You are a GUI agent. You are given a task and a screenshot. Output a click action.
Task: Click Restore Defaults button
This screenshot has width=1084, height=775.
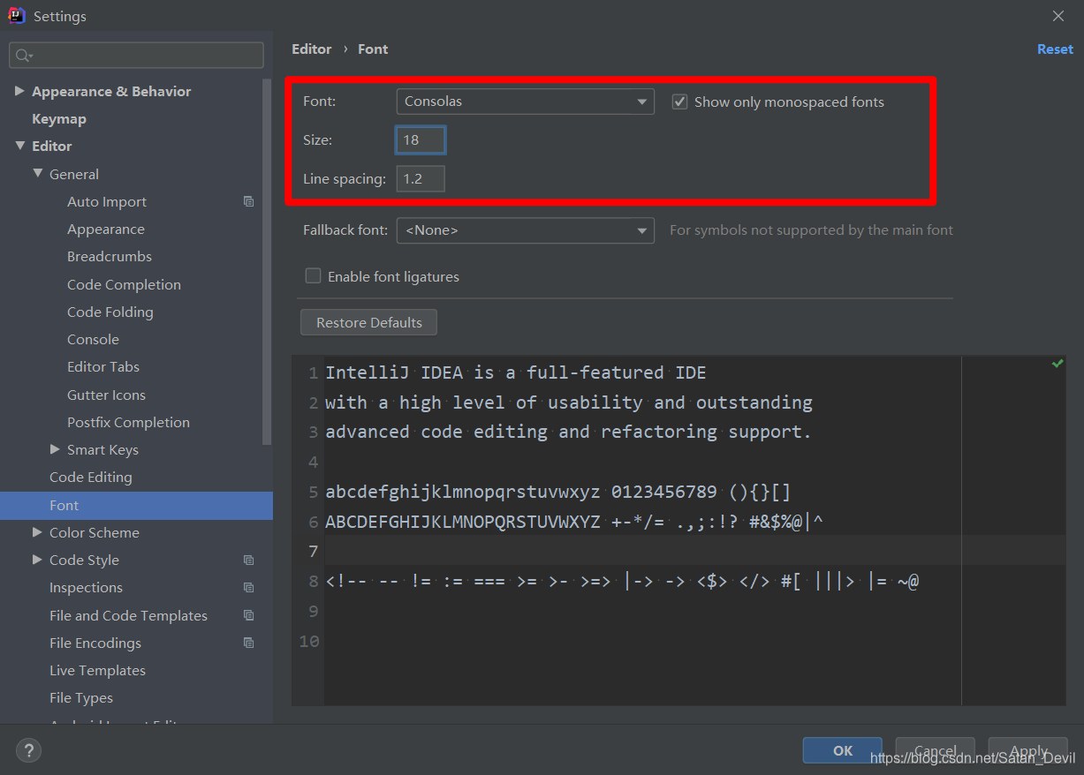tap(368, 322)
